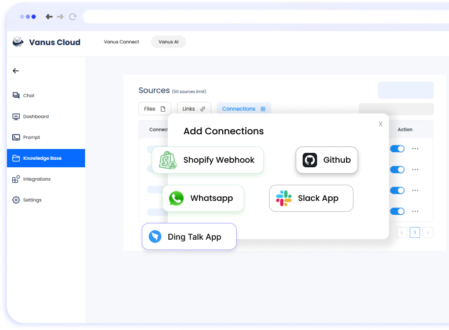Screen dimensions: 449x330
Task: Switch to Vanus Connect in top navigation
Action: (x=122, y=42)
